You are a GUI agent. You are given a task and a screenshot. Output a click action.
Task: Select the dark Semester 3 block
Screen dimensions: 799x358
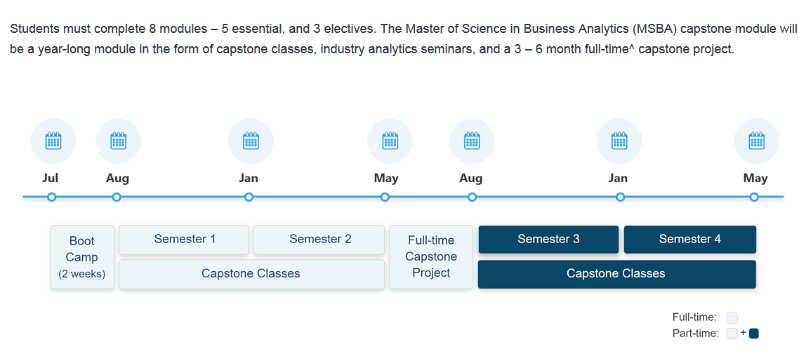pos(548,240)
